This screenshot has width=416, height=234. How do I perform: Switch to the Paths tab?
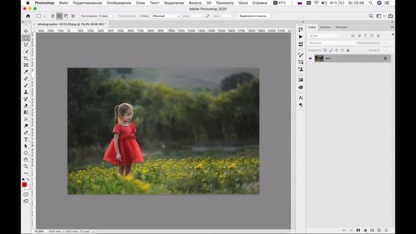(x=341, y=27)
